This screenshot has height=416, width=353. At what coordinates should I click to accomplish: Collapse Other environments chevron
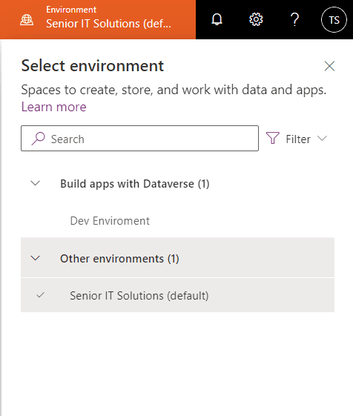pos(35,258)
